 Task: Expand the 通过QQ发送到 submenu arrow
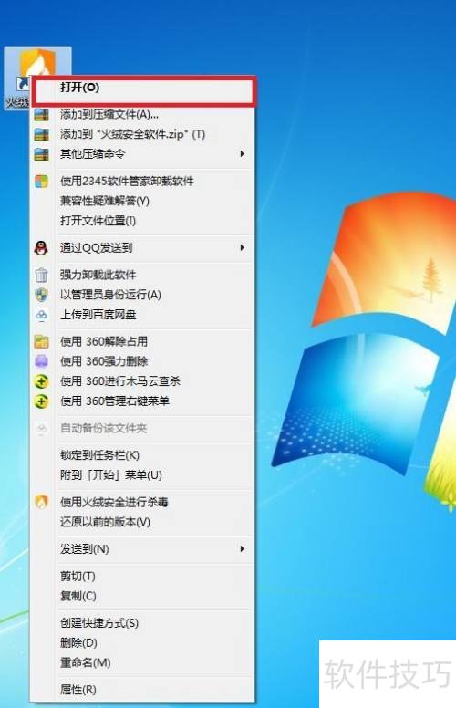[x=243, y=247]
